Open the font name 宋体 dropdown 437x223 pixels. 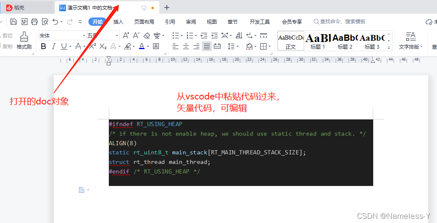[84, 36]
